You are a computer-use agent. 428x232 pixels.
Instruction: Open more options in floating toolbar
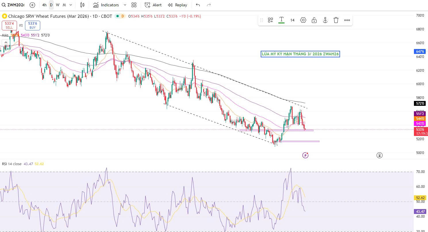[x=347, y=20]
